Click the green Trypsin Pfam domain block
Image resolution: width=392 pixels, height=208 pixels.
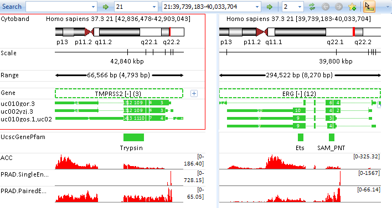[134, 137]
